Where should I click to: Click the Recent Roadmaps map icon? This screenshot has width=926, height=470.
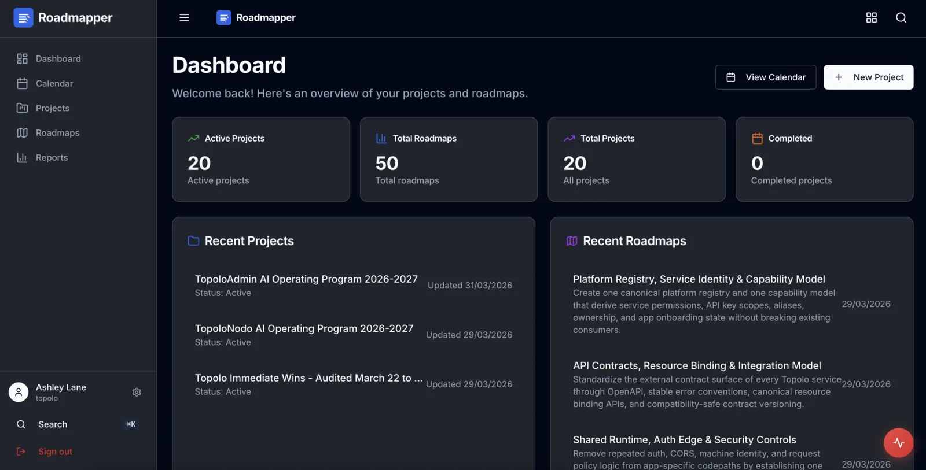(571, 241)
